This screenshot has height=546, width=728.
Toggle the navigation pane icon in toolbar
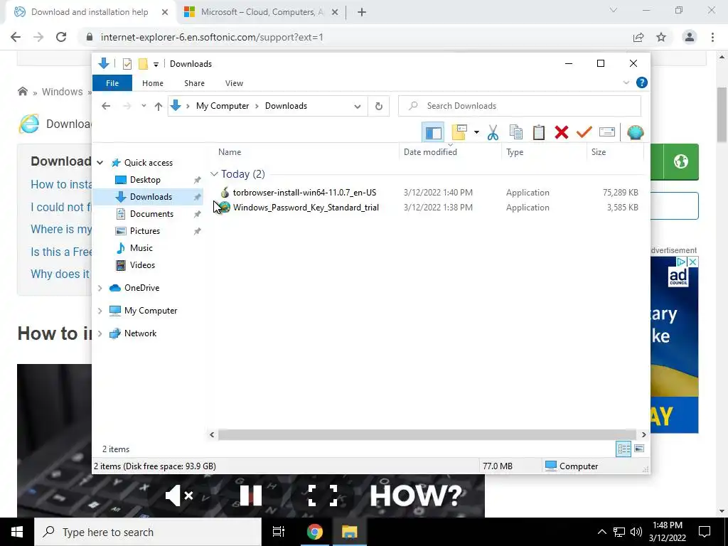pyautogui.click(x=433, y=133)
